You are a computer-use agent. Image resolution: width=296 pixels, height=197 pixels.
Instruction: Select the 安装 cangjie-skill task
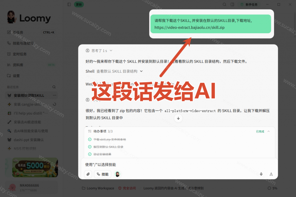[x=27, y=104]
